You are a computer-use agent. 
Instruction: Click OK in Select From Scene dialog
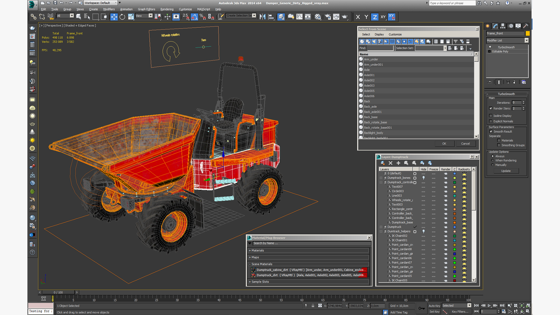coord(444,144)
